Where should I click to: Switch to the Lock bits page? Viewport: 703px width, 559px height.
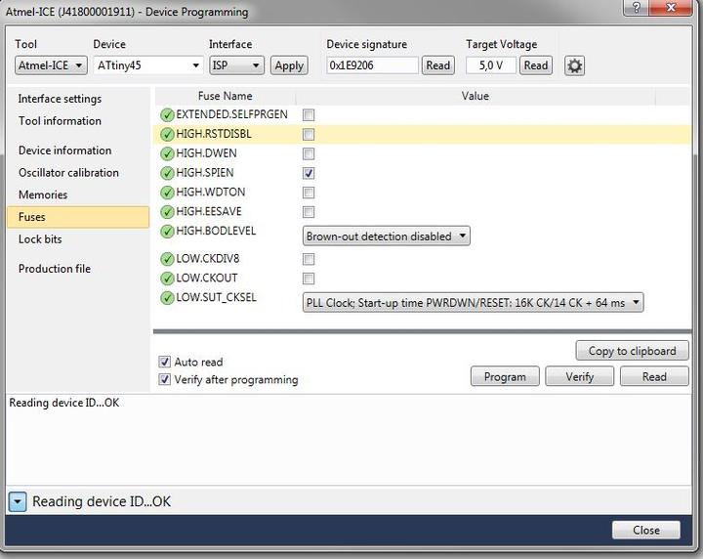(40, 239)
